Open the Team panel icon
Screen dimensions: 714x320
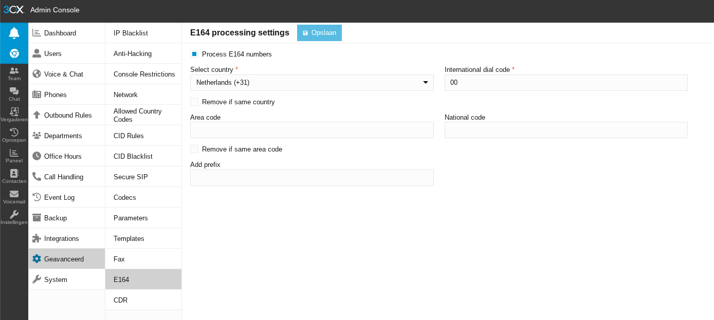14,73
